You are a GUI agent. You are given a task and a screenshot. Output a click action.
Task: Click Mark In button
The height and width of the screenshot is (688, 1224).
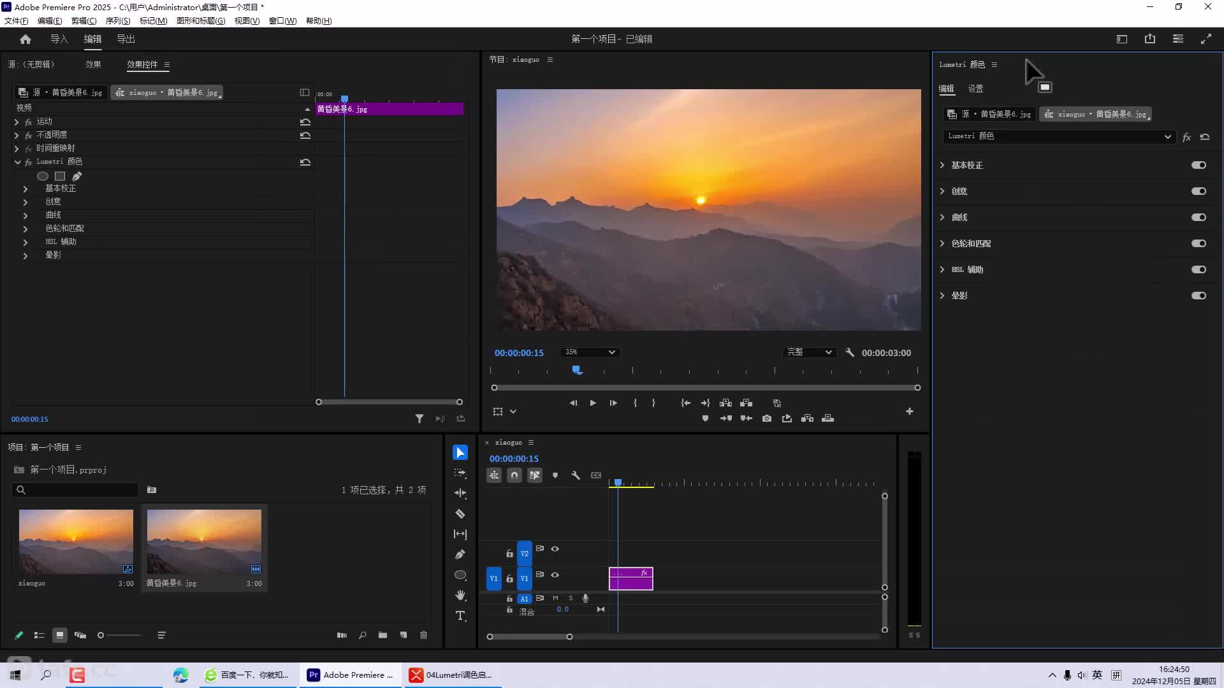635,403
